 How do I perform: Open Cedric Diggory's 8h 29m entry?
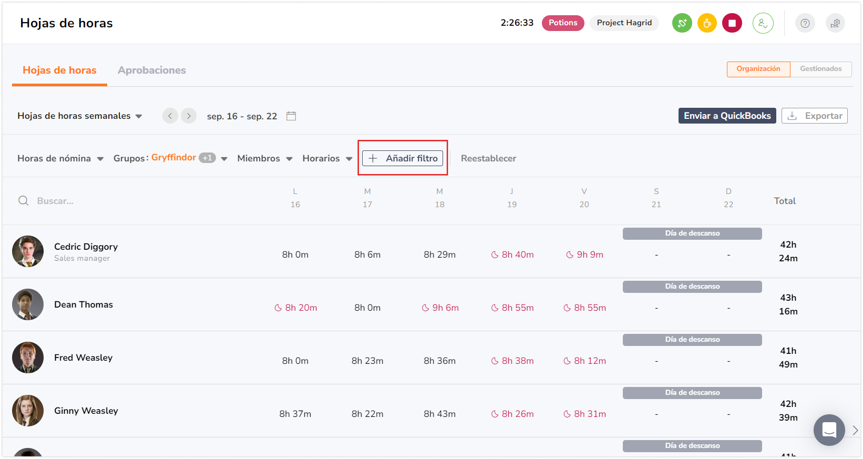(440, 254)
